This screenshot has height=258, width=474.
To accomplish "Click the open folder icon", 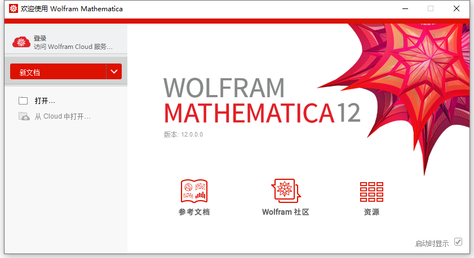I will click(23, 101).
